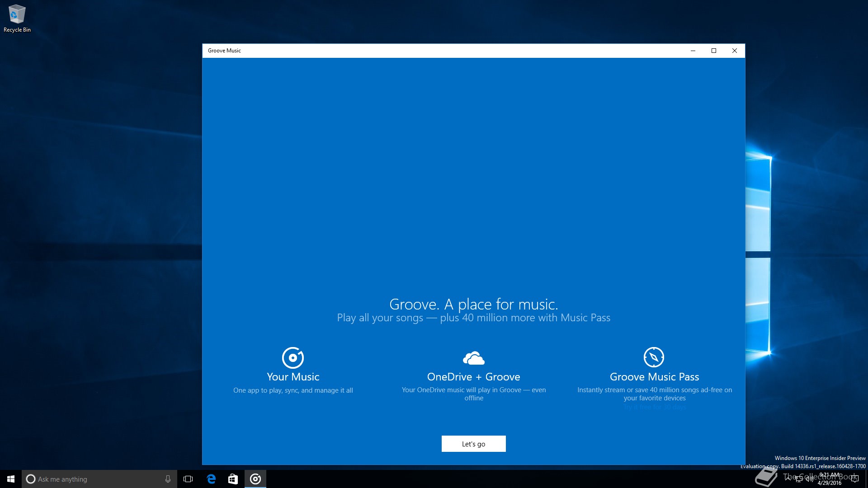
Task: Click the taskbar clock showing 9:21 AM
Action: click(830, 479)
